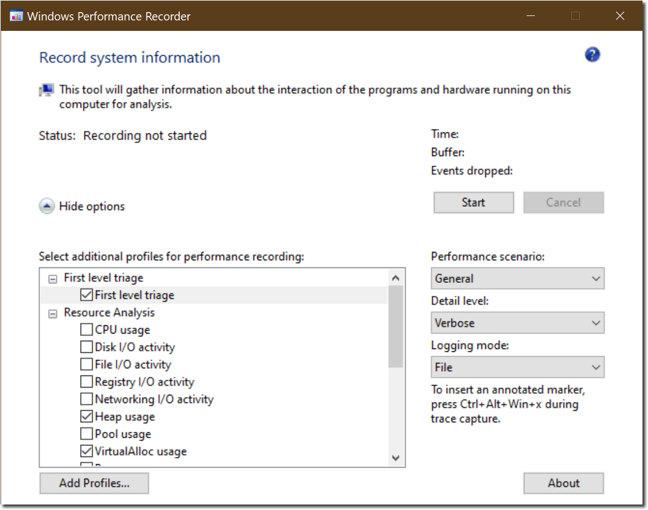Click the Windows Performance Recorder title bar icon
Image resolution: width=648 pixels, height=510 pixels.
tap(17, 16)
